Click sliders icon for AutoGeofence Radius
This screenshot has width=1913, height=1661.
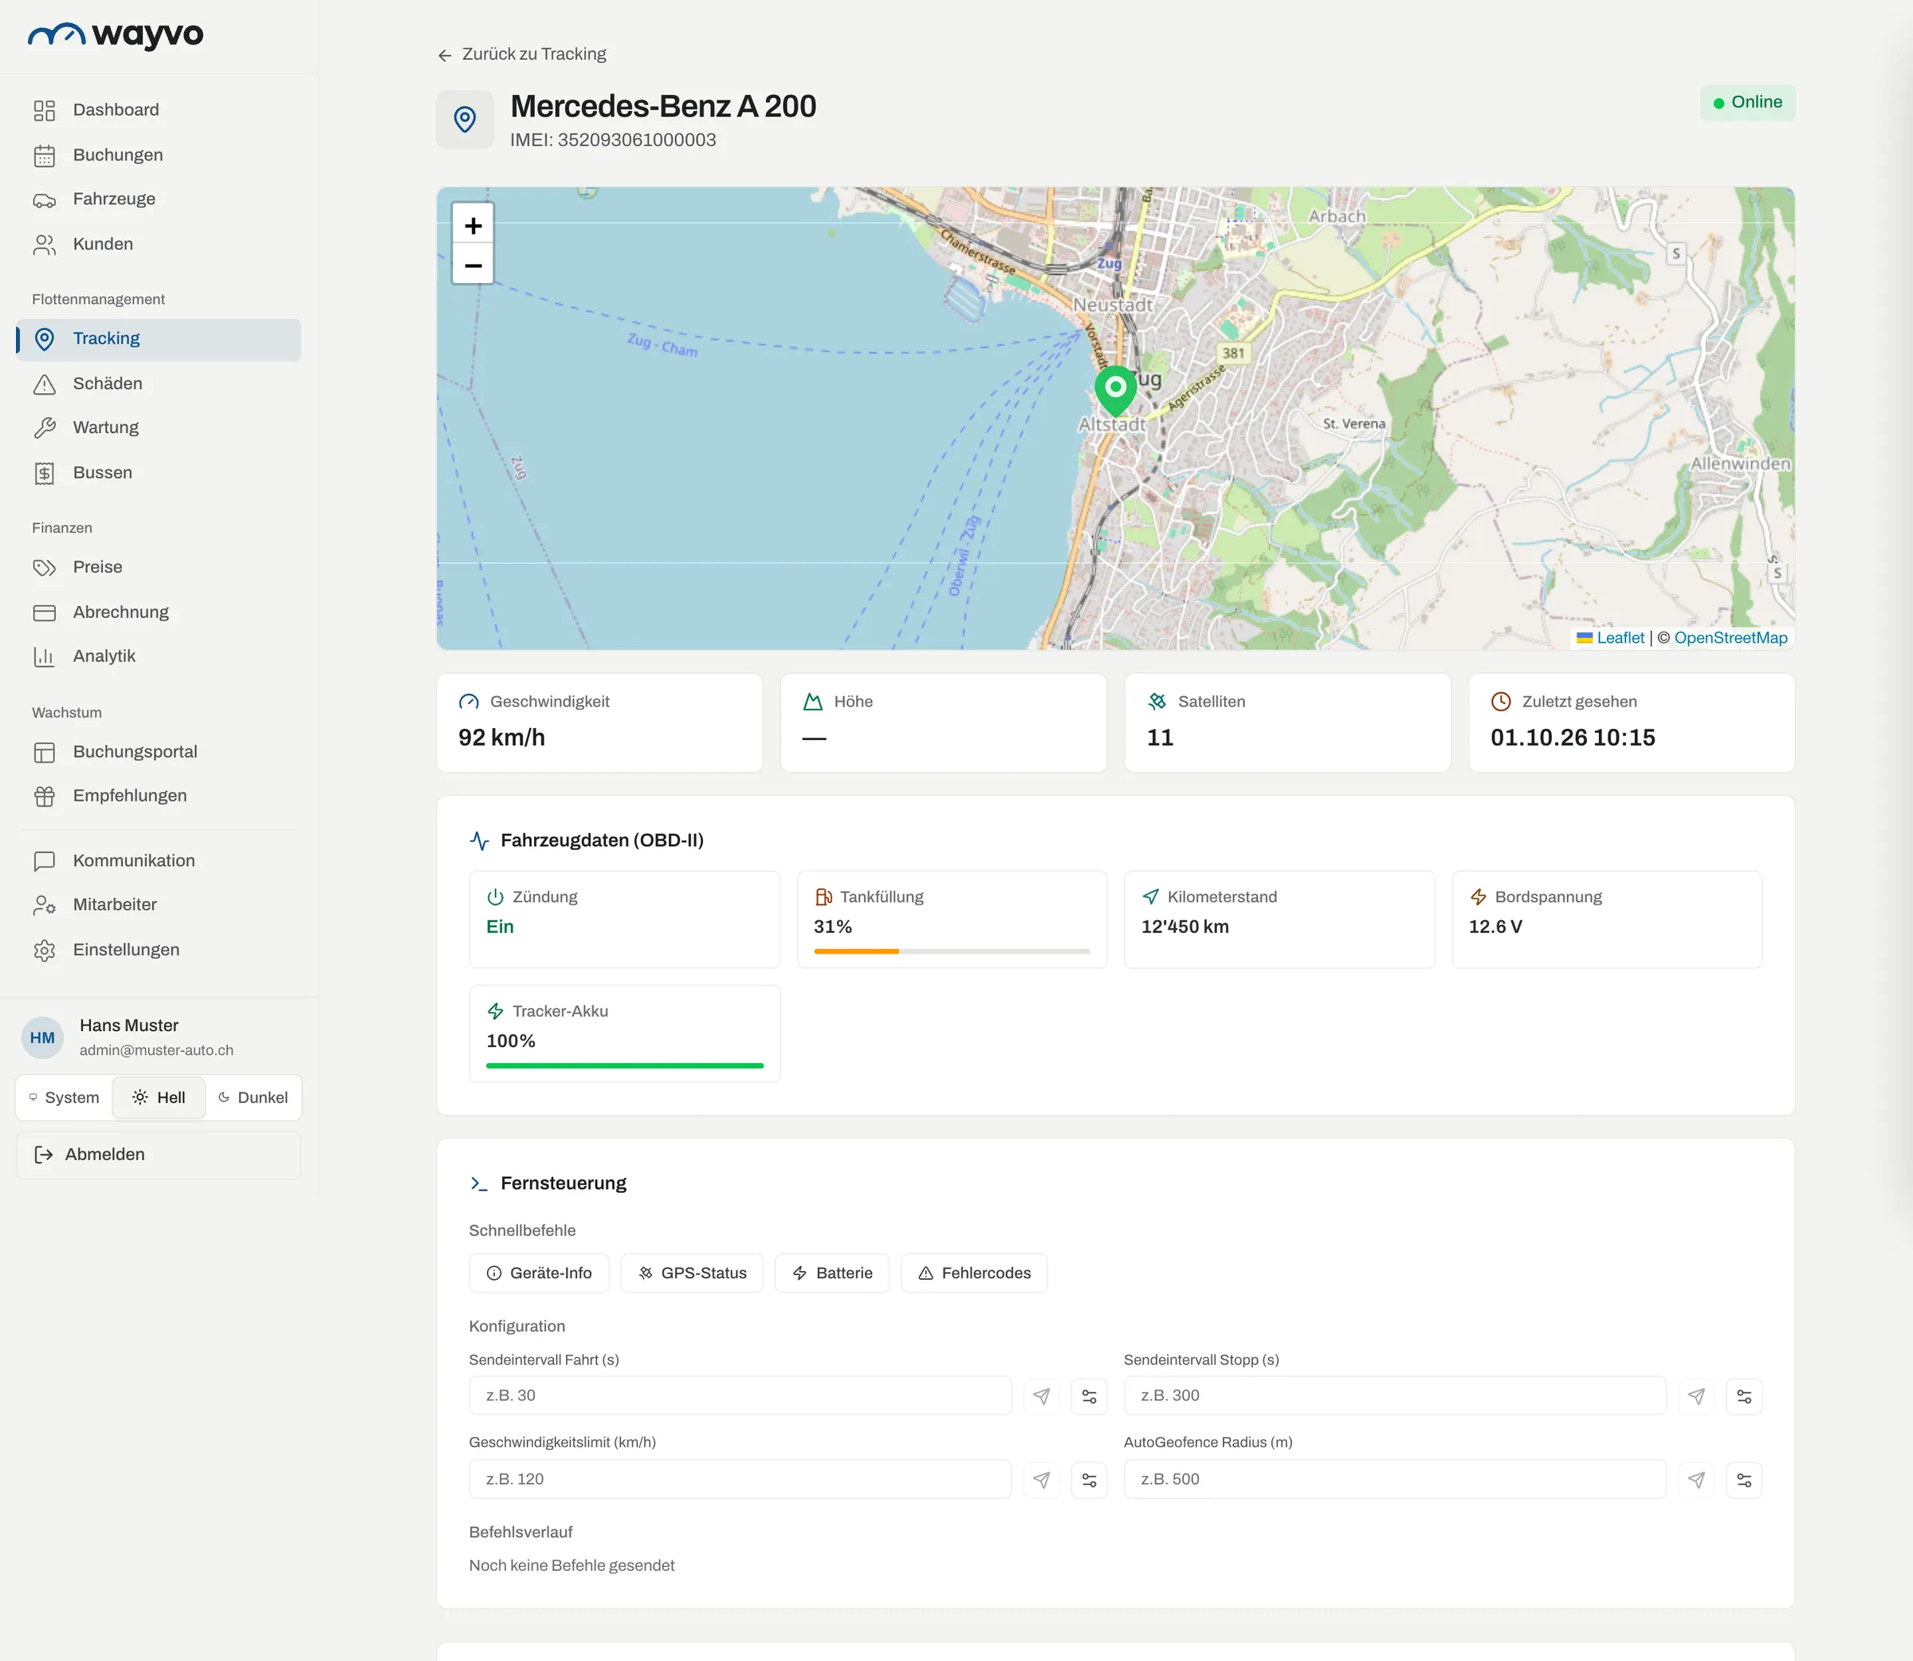(x=1744, y=1479)
